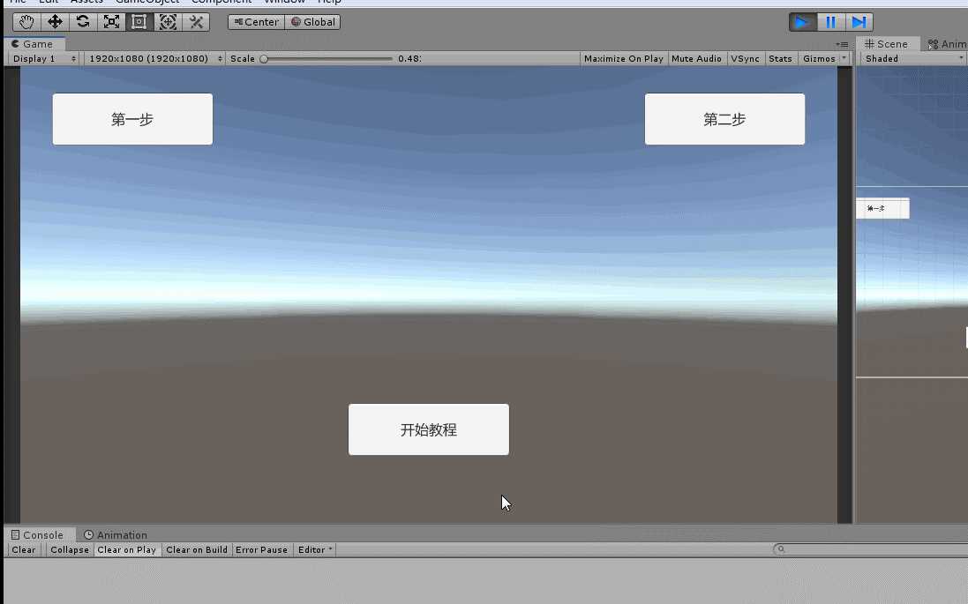
Task: Step forward one frame
Action: pos(859,22)
